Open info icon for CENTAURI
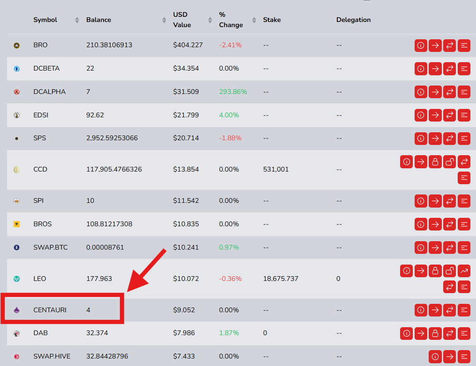 421,310
